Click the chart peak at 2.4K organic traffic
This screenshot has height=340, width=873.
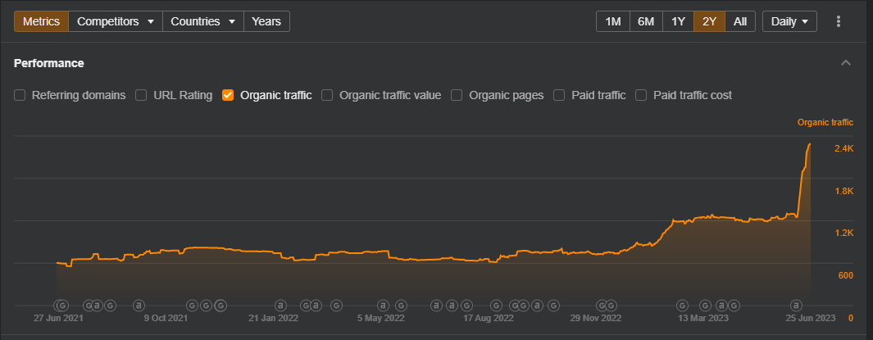click(x=809, y=144)
